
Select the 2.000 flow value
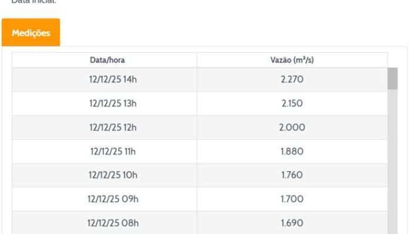click(292, 128)
